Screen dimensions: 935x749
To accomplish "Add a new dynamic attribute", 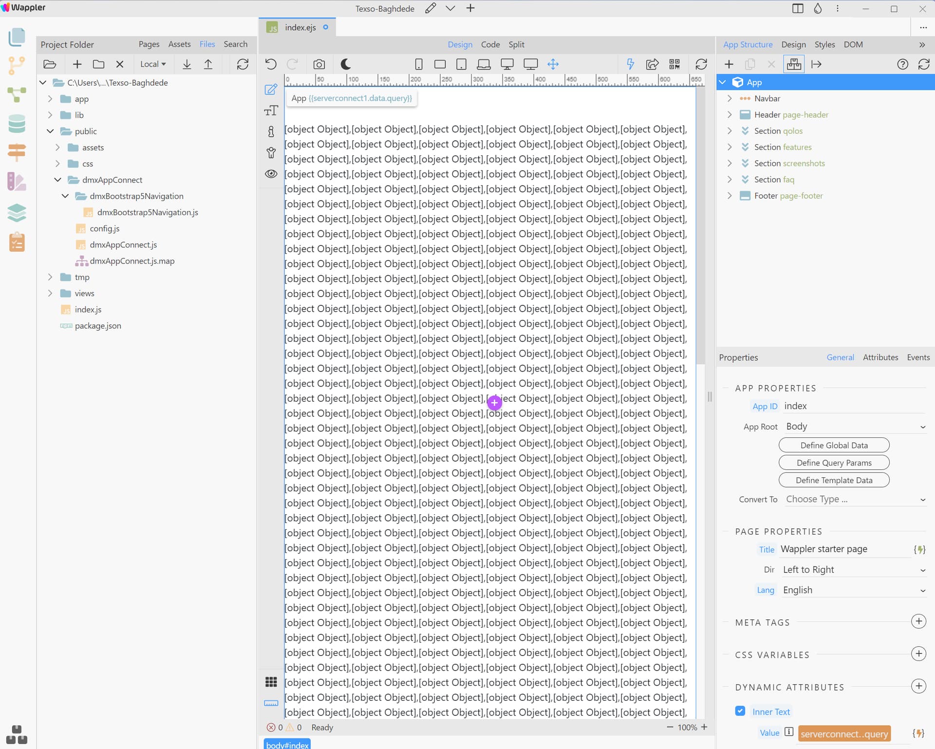I will point(918,687).
